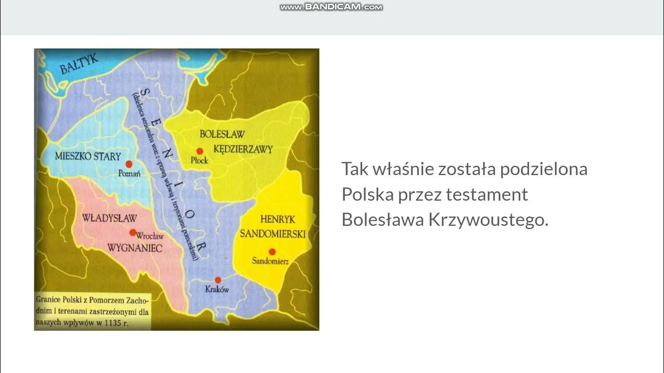Click the red dot marking Kraków

coord(218,280)
